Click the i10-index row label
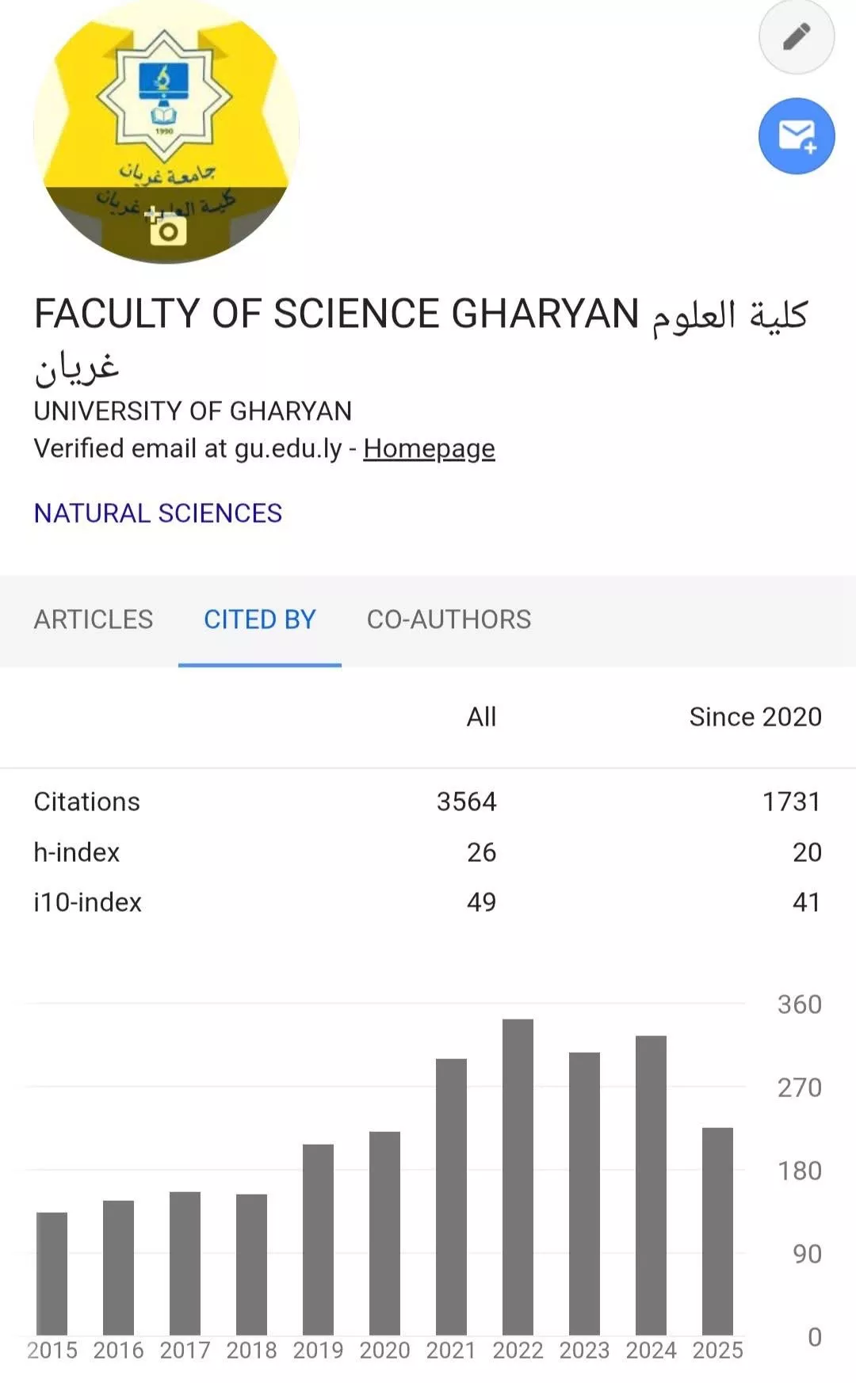Screen dimensions: 856x1383 point(88,902)
